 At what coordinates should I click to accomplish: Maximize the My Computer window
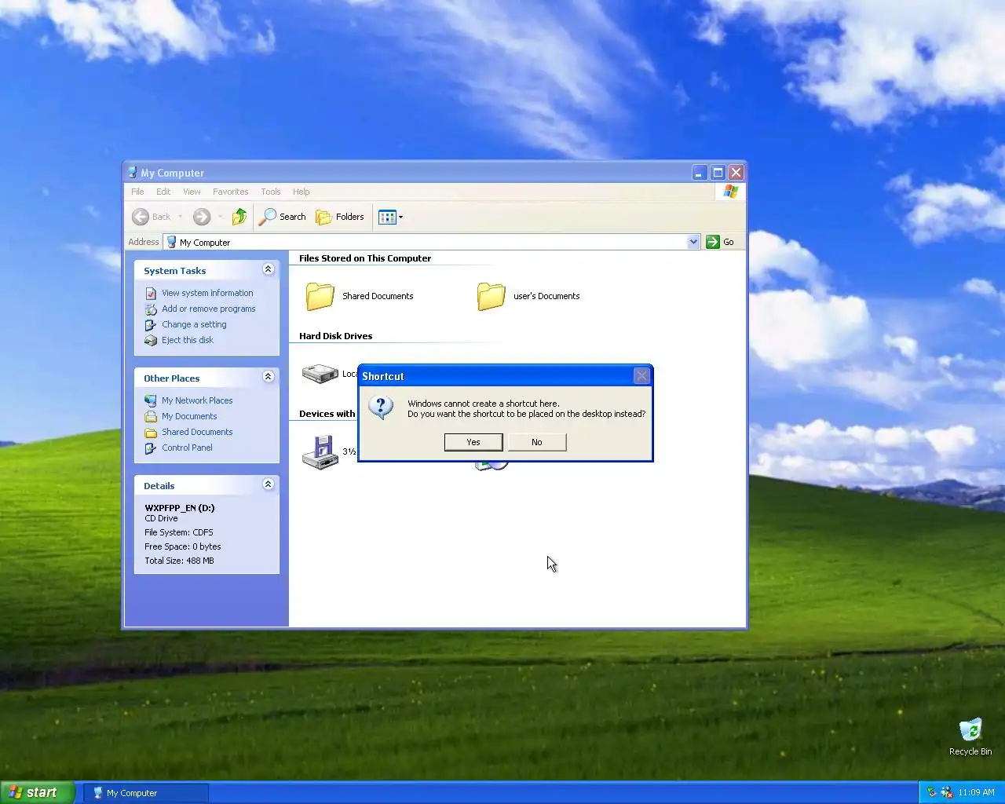(x=718, y=173)
